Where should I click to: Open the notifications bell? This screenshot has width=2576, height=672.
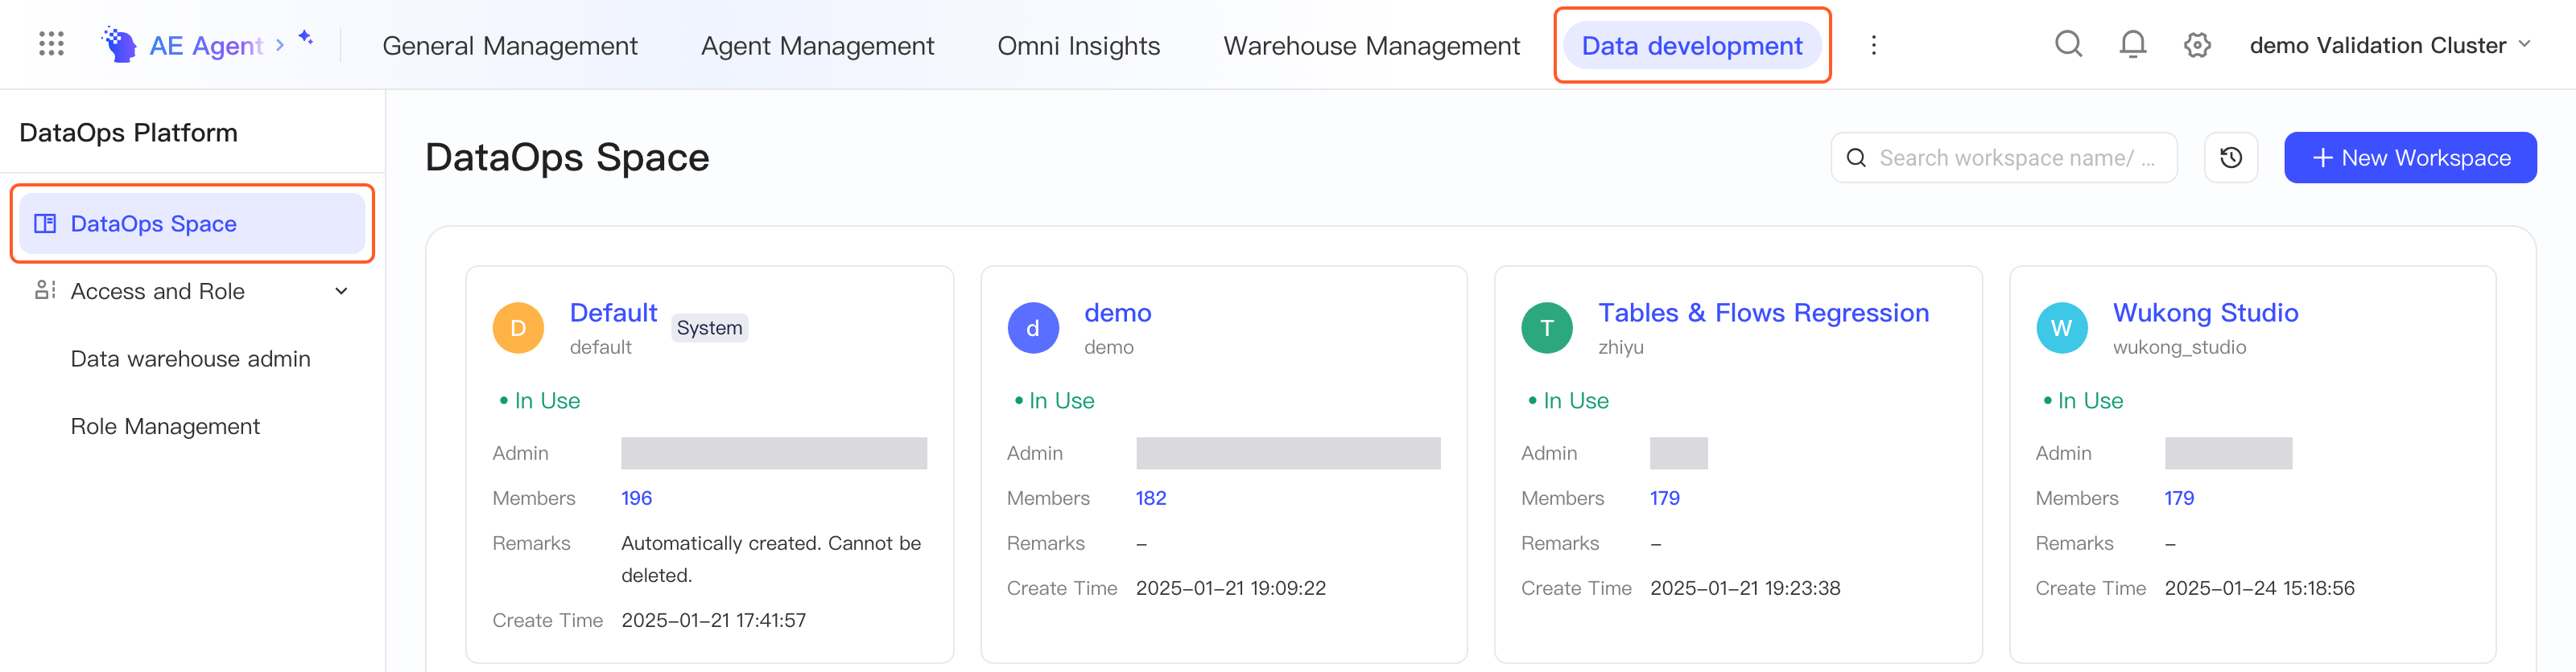tap(2133, 45)
